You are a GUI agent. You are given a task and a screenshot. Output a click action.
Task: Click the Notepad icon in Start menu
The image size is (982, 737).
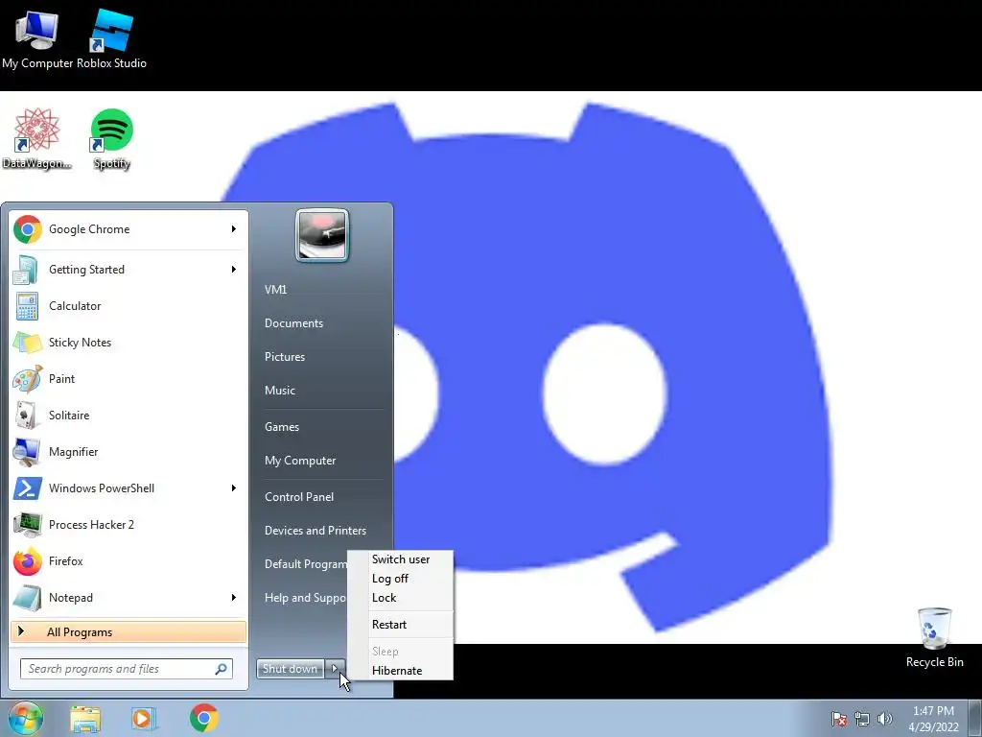28,598
